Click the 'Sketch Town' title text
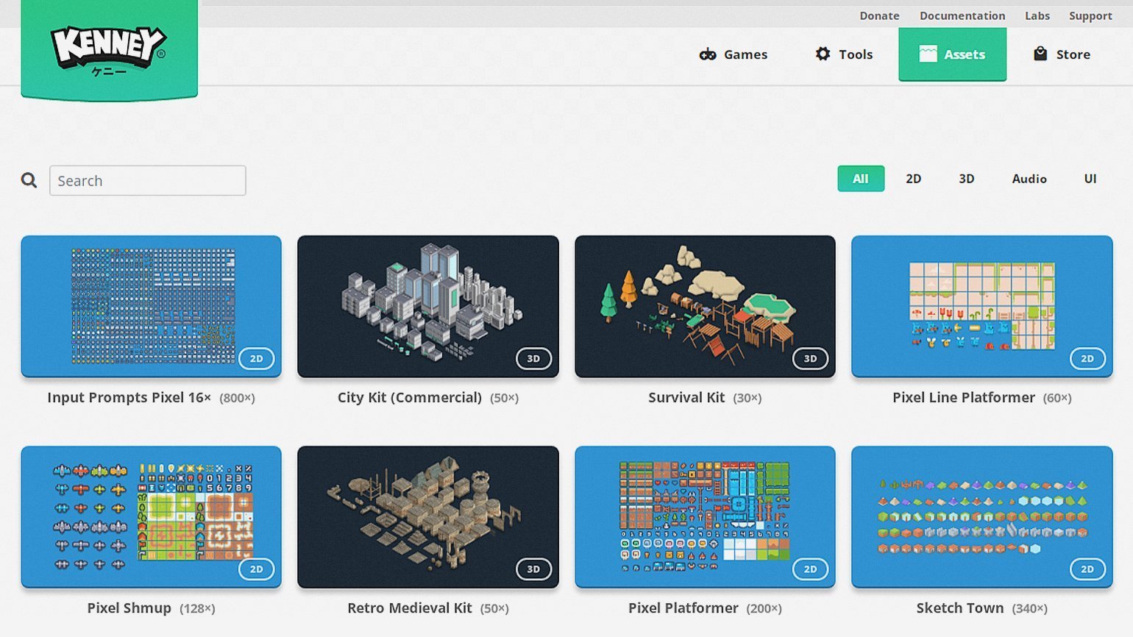Viewport: 1133px width, 637px height. click(960, 608)
